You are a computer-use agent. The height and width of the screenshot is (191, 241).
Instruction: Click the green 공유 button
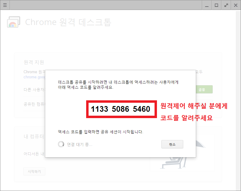[204, 89]
